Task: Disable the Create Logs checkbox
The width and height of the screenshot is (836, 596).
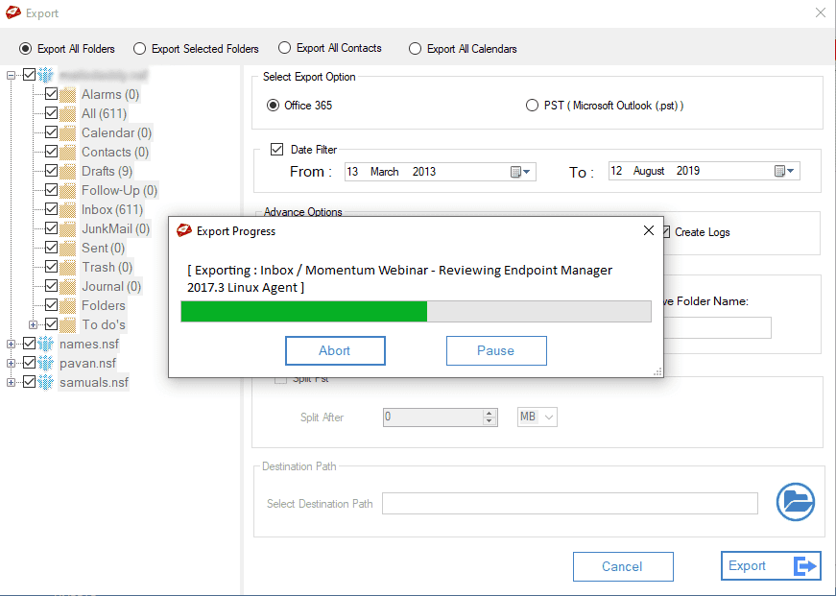Action: coord(666,232)
